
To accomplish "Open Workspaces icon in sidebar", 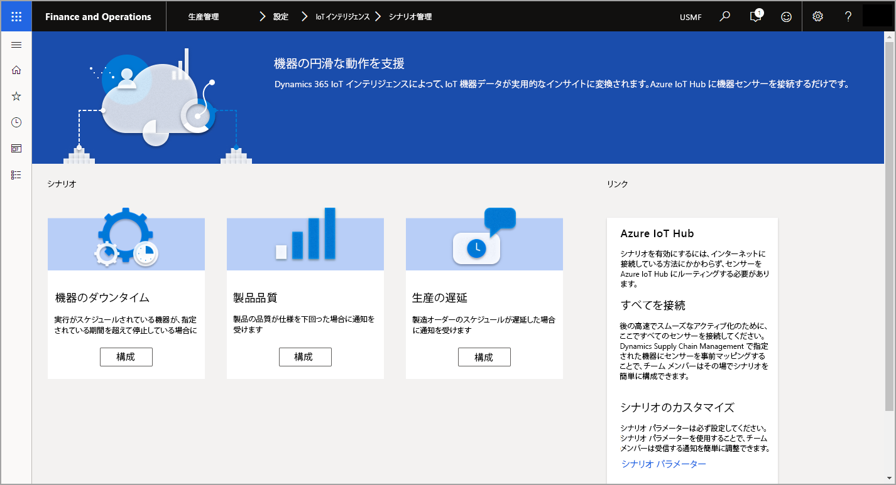I will [16, 149].
